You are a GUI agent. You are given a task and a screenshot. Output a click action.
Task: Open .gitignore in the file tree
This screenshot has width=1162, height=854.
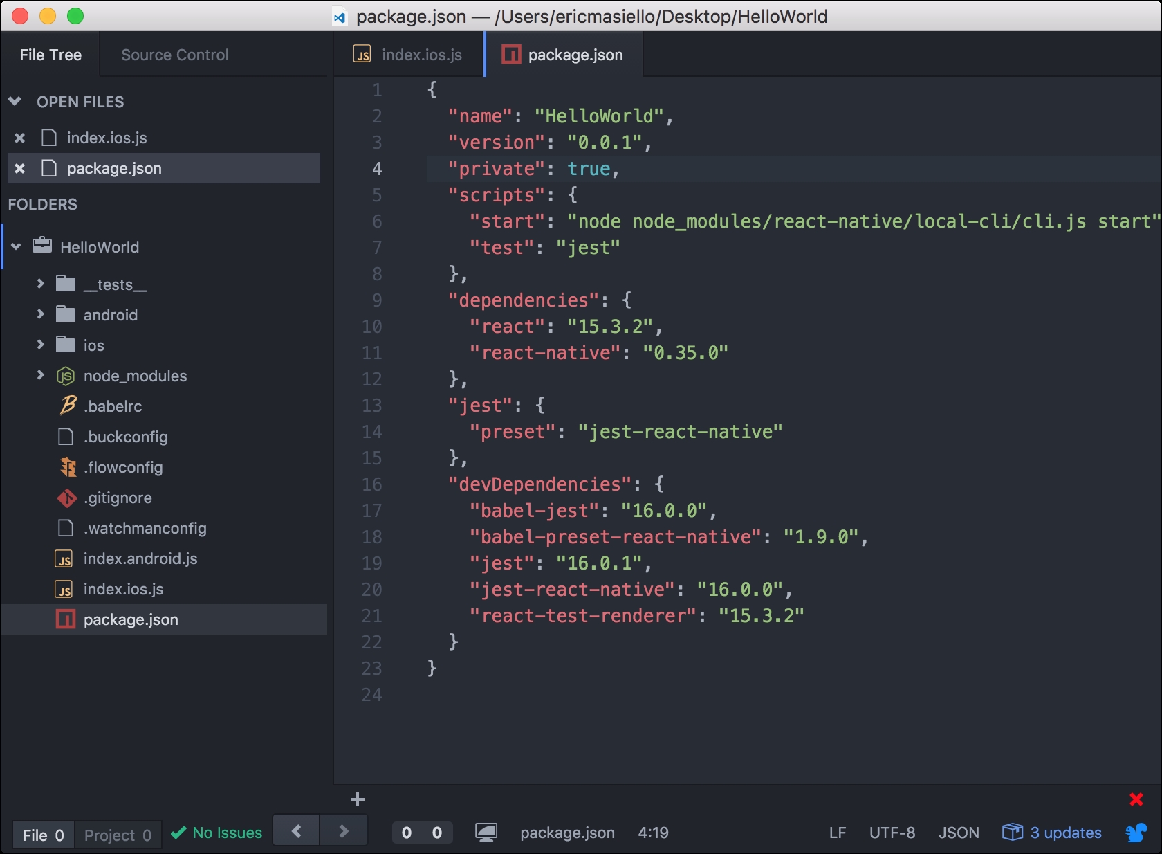118,498
